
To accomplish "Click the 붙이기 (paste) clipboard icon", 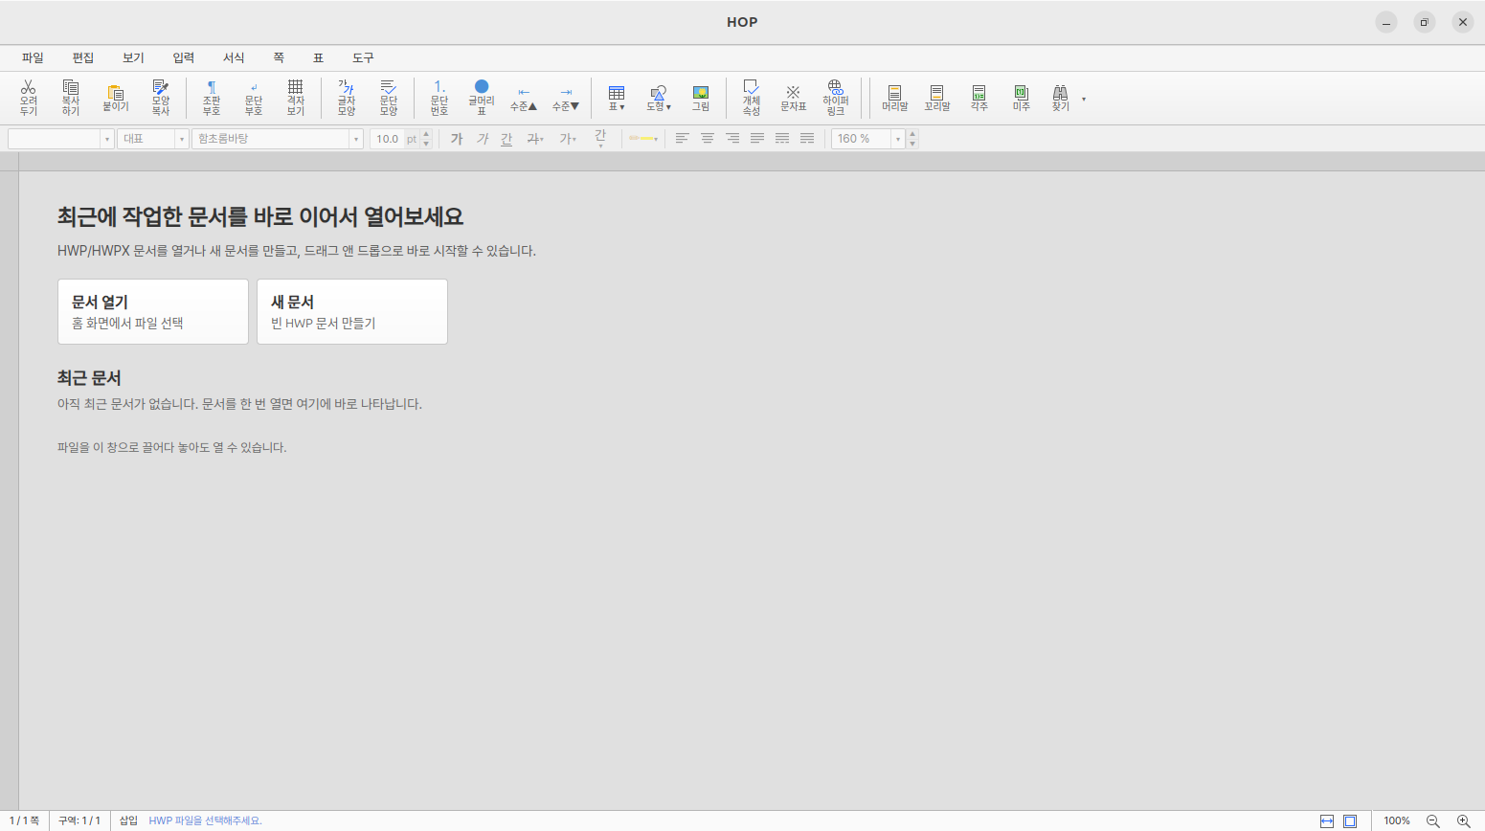I will pos(116,98).
